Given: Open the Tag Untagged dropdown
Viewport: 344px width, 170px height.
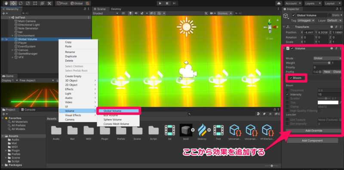Looking at the screenshot, I should (307, 20).
